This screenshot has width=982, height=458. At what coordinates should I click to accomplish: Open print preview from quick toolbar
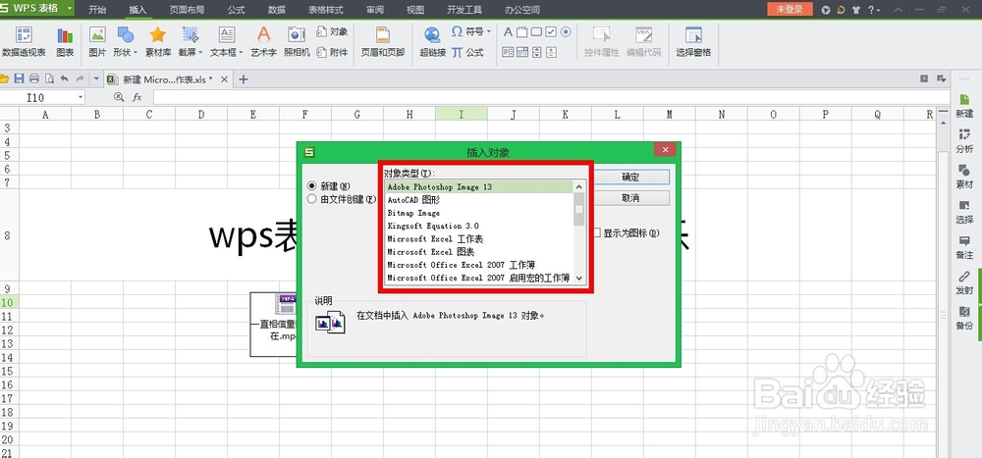click(x=49, y=78)
